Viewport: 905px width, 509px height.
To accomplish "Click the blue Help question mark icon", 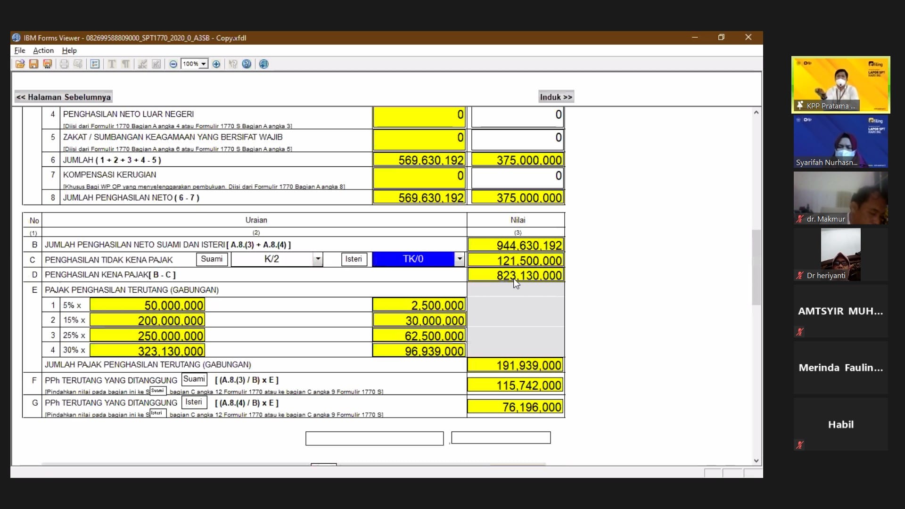I will coord(247,64).
